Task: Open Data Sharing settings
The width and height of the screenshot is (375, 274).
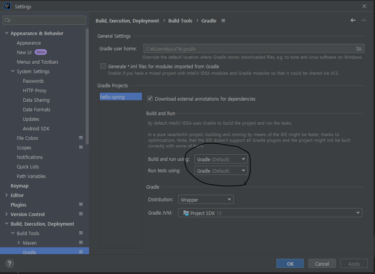Action: (x=36, y=100)
